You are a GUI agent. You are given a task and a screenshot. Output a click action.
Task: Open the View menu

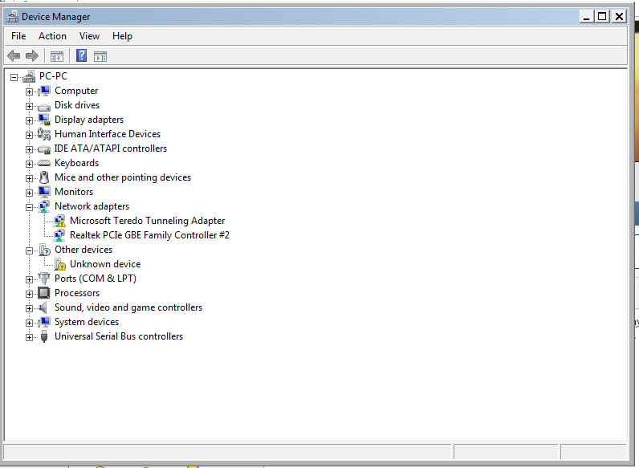coord(89,36)
